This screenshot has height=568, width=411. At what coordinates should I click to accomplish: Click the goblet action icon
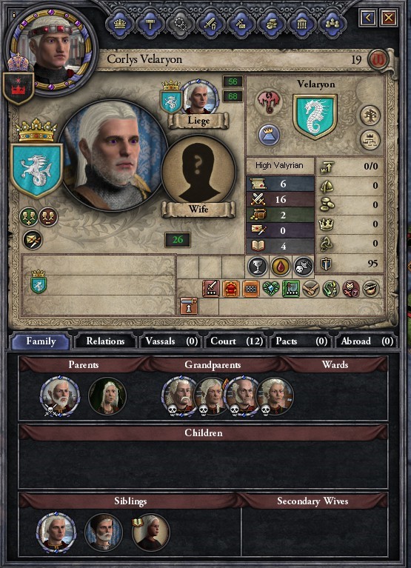(258, 267)
